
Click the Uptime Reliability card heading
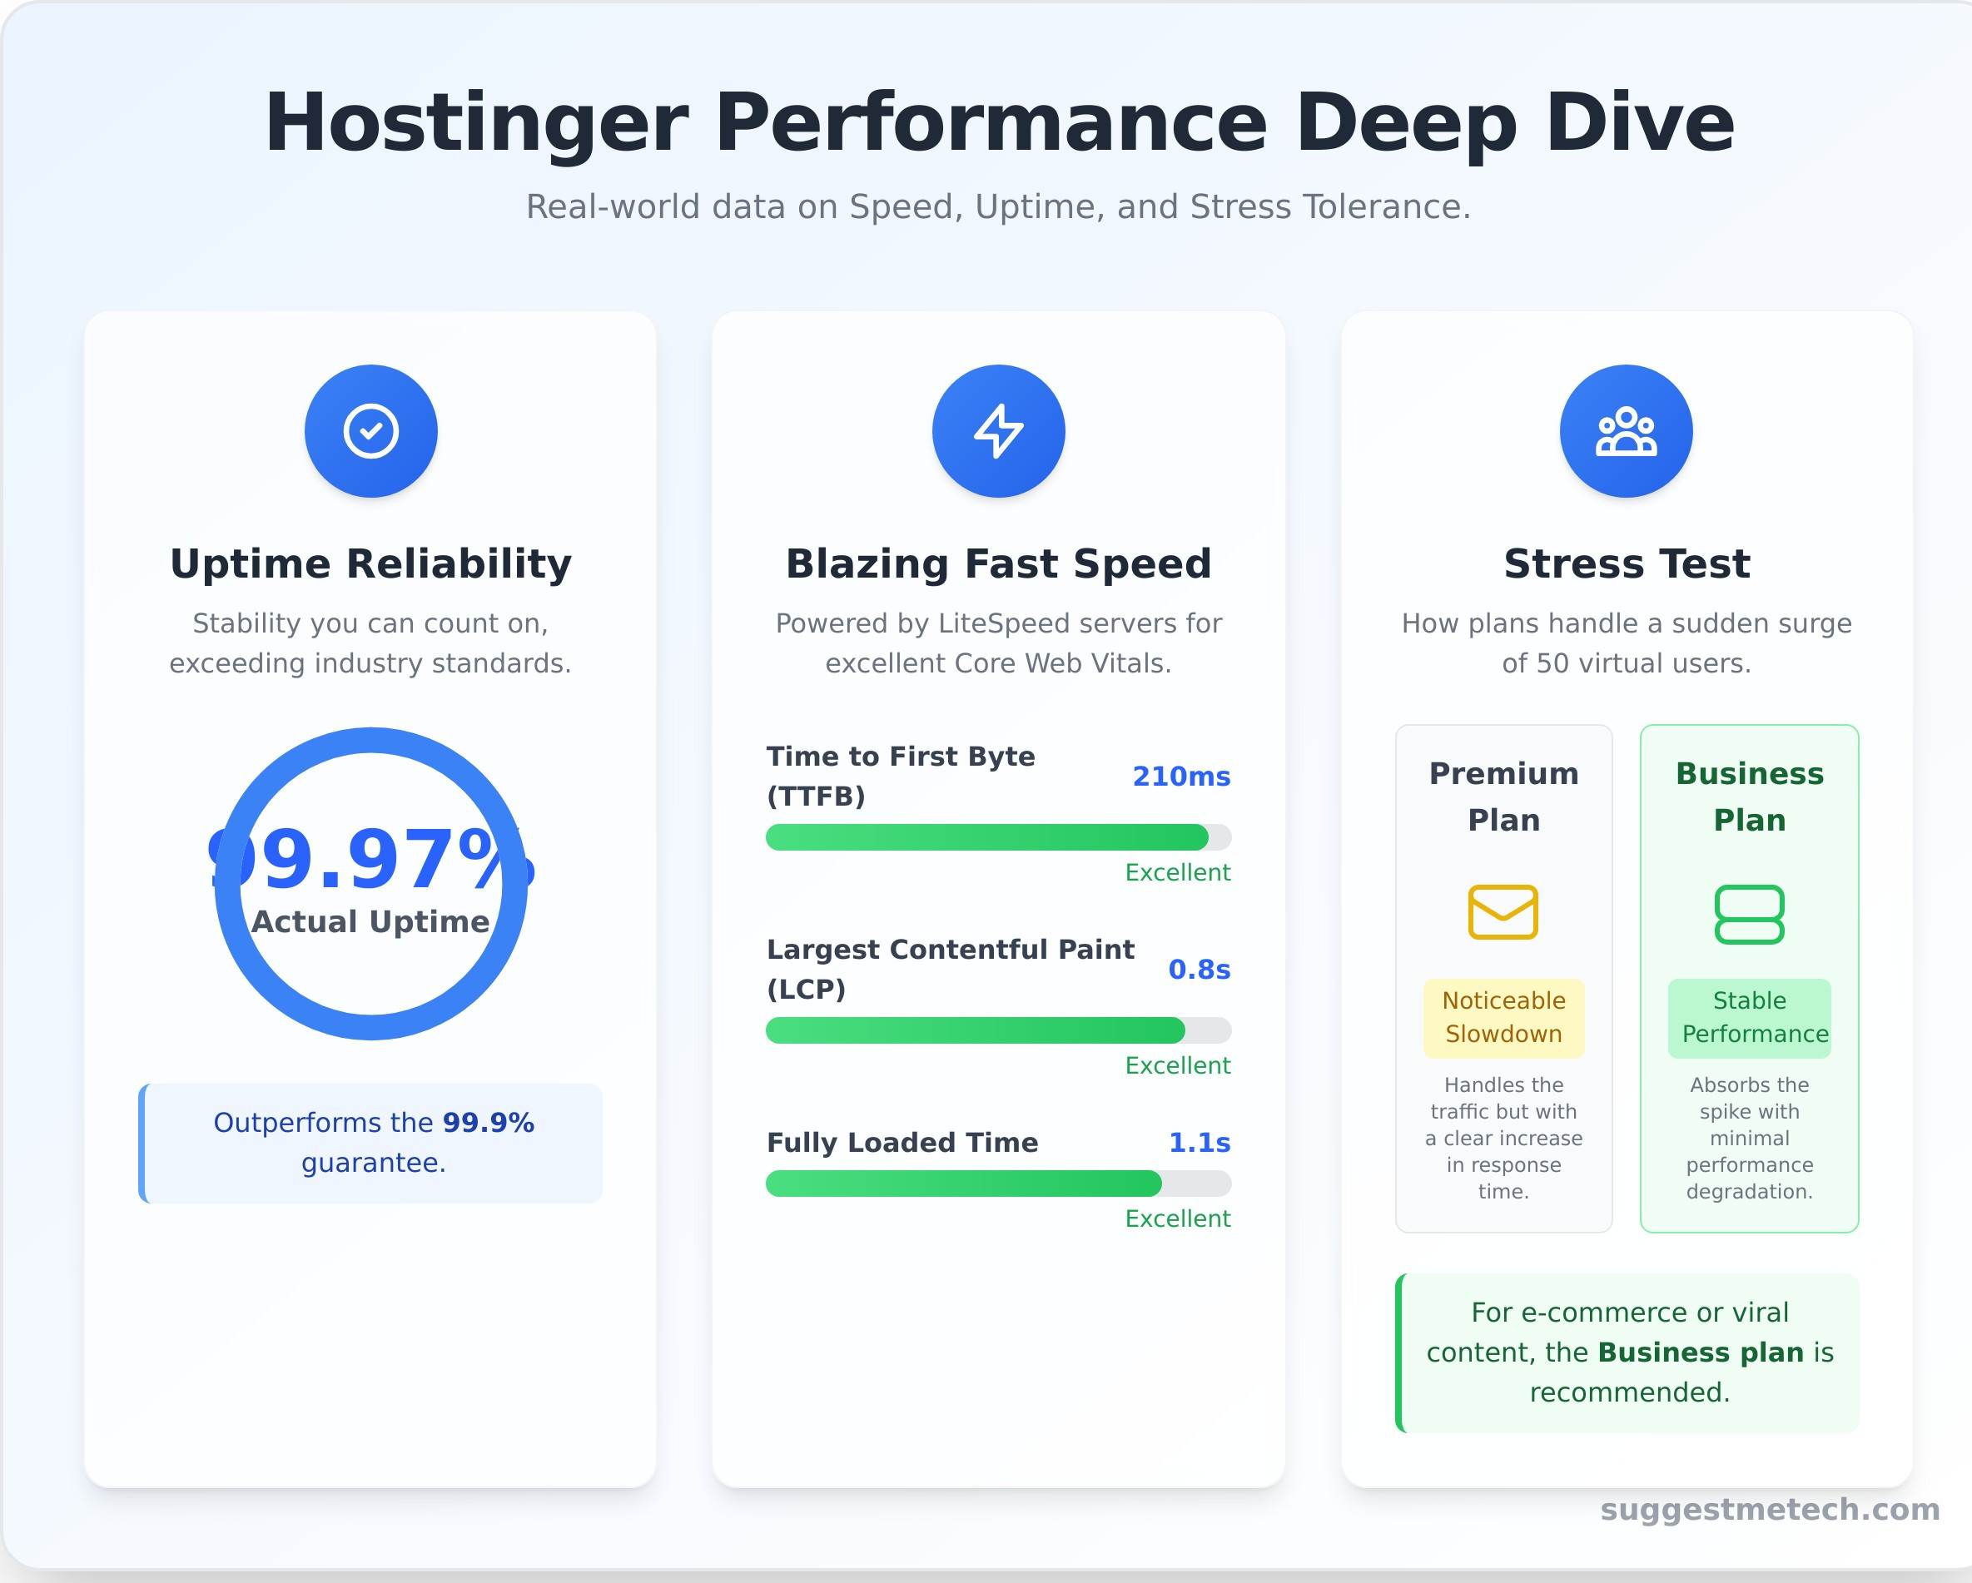[x=370, y=563]
